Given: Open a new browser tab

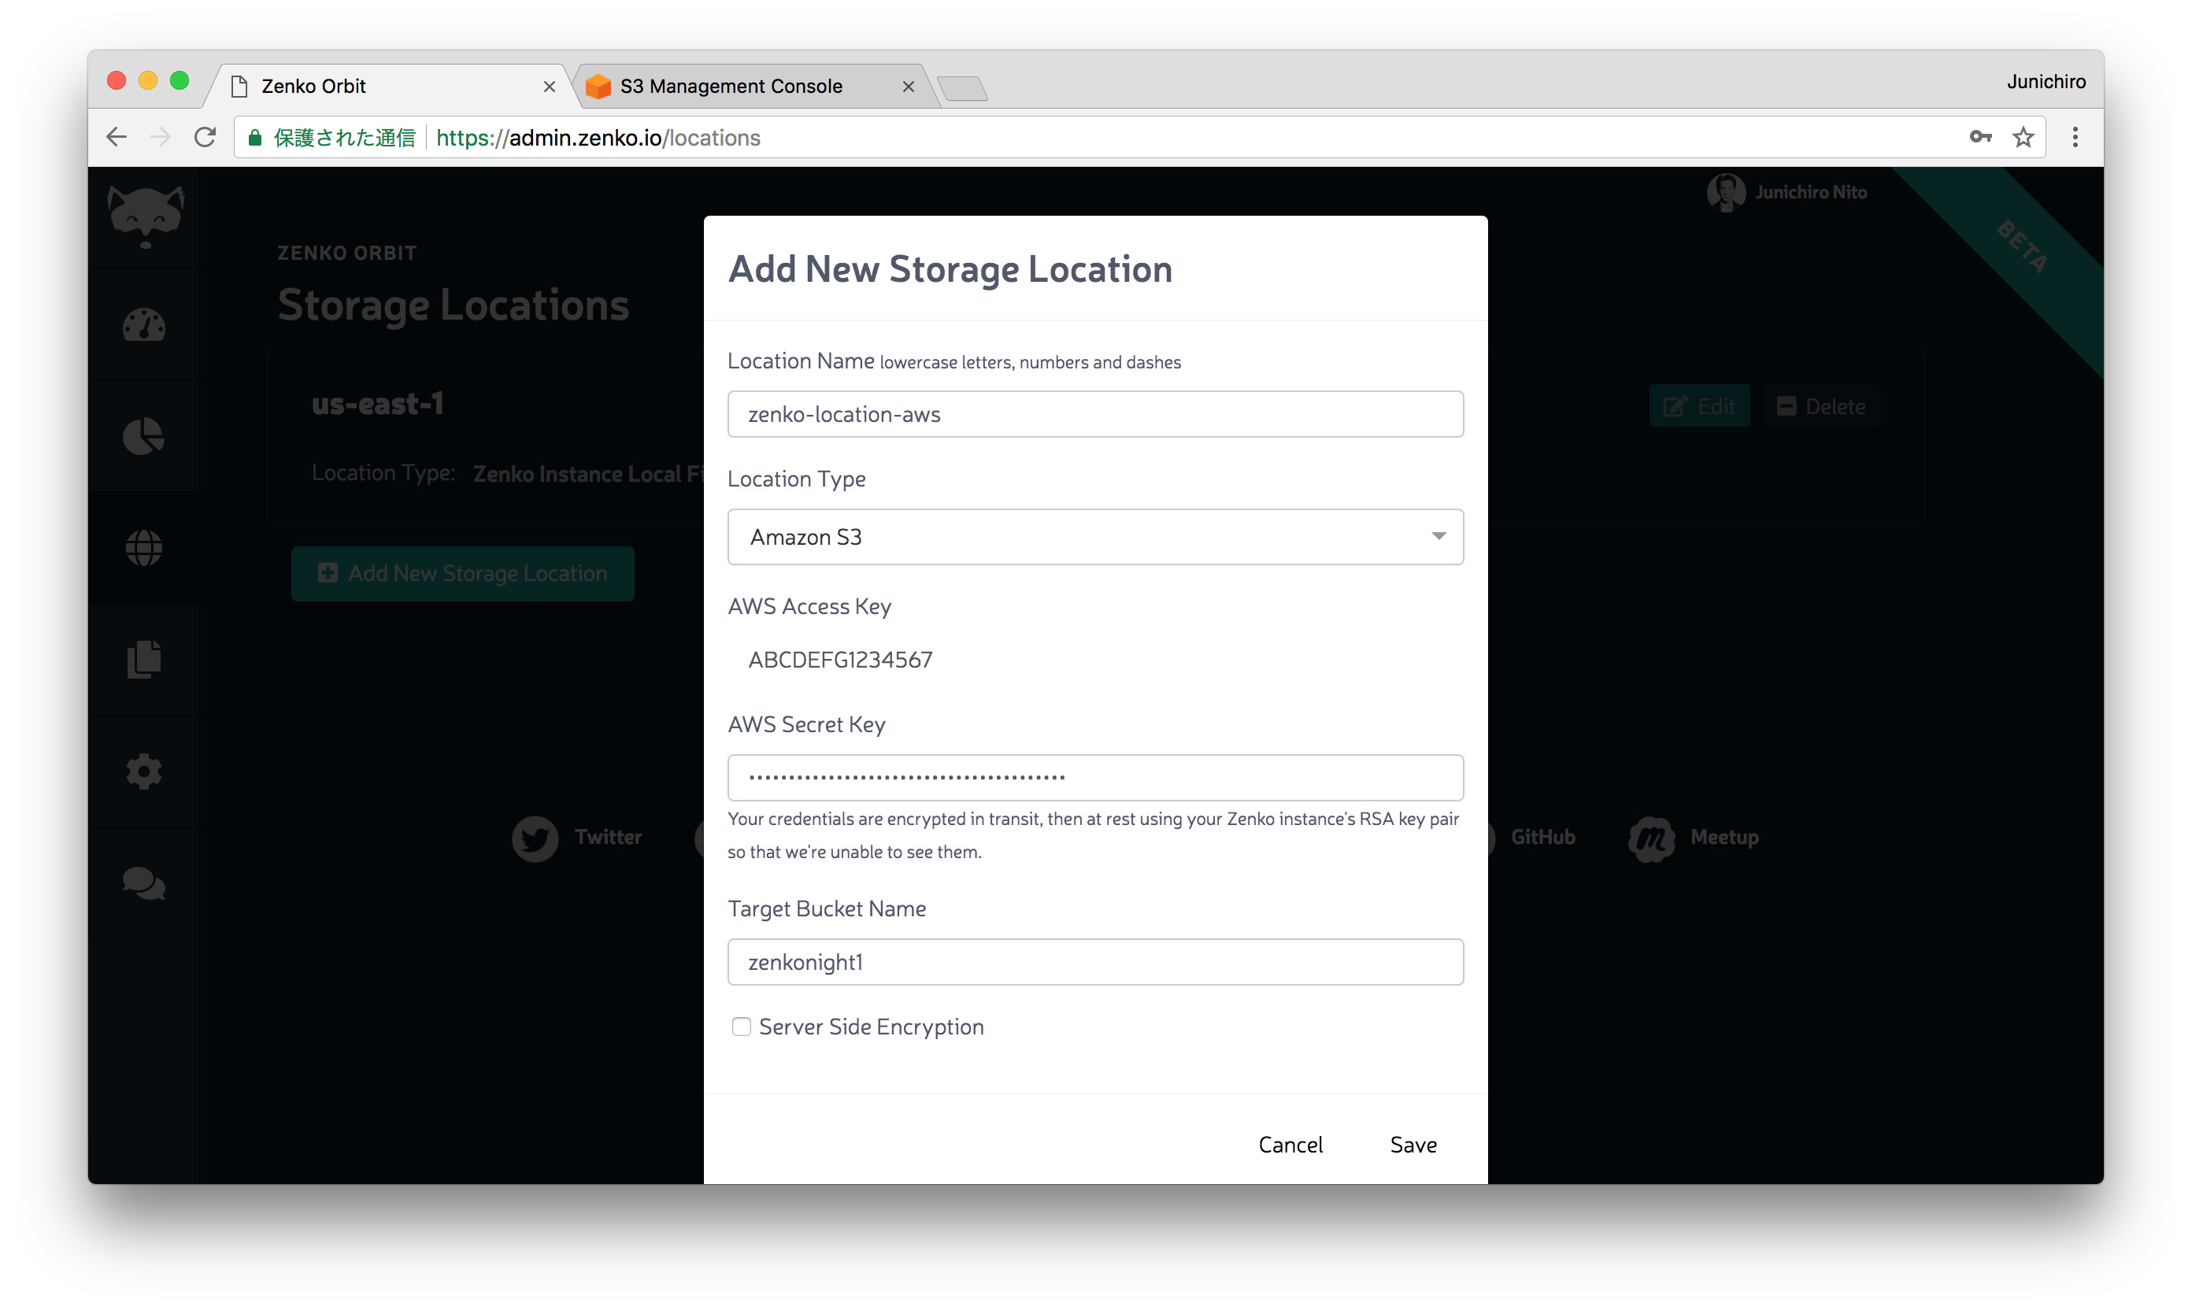Looking at the screenshot, I should 962,88.
